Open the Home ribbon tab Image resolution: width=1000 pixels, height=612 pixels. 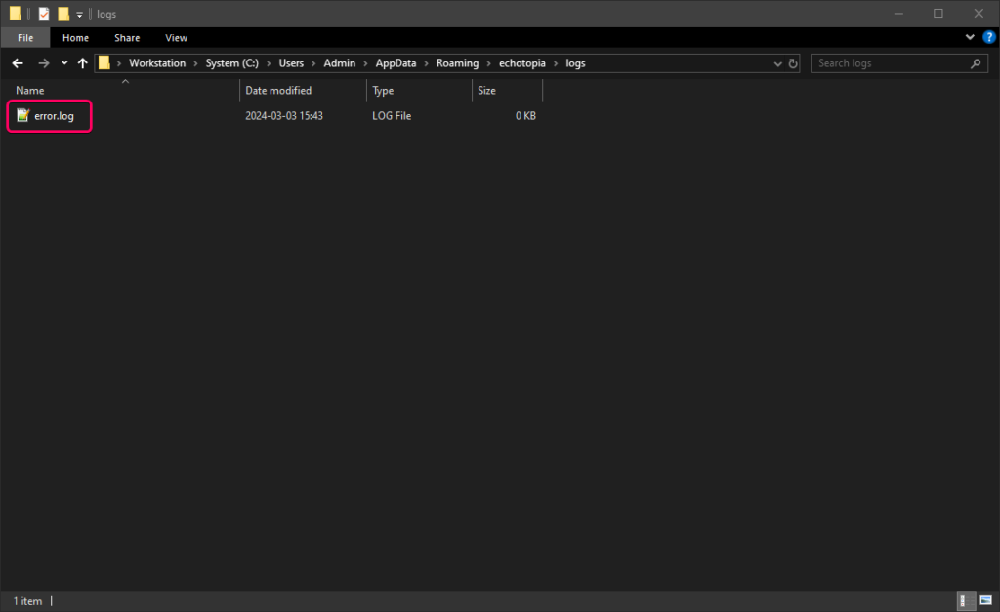(75, 37)
